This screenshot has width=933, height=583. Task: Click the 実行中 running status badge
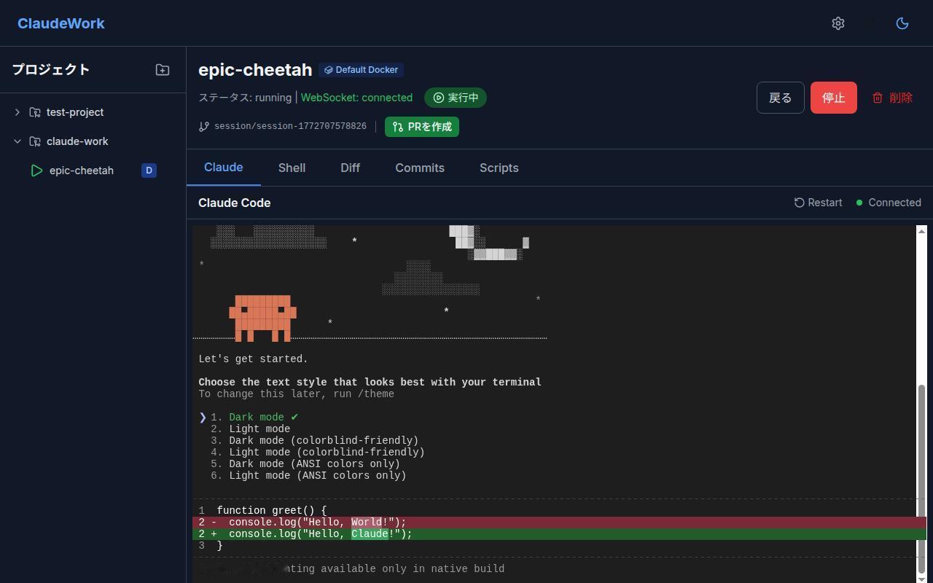456,98
